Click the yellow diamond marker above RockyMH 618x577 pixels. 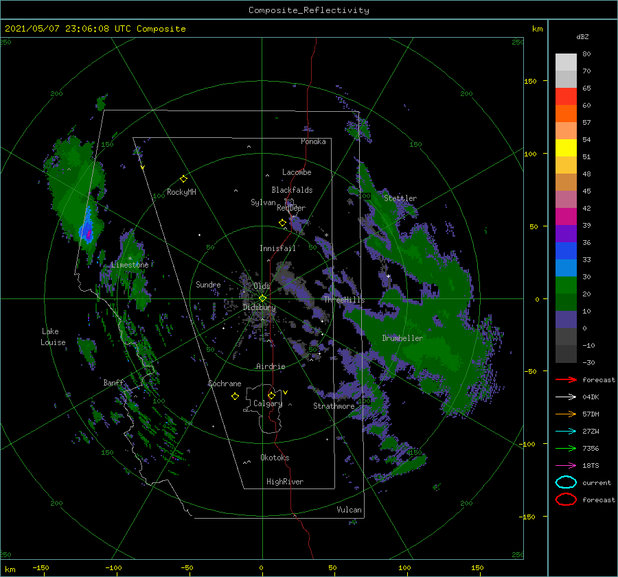(x=183, y=179)
